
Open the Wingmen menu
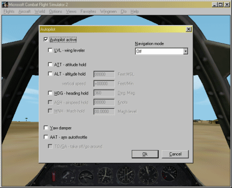point(108,11)
